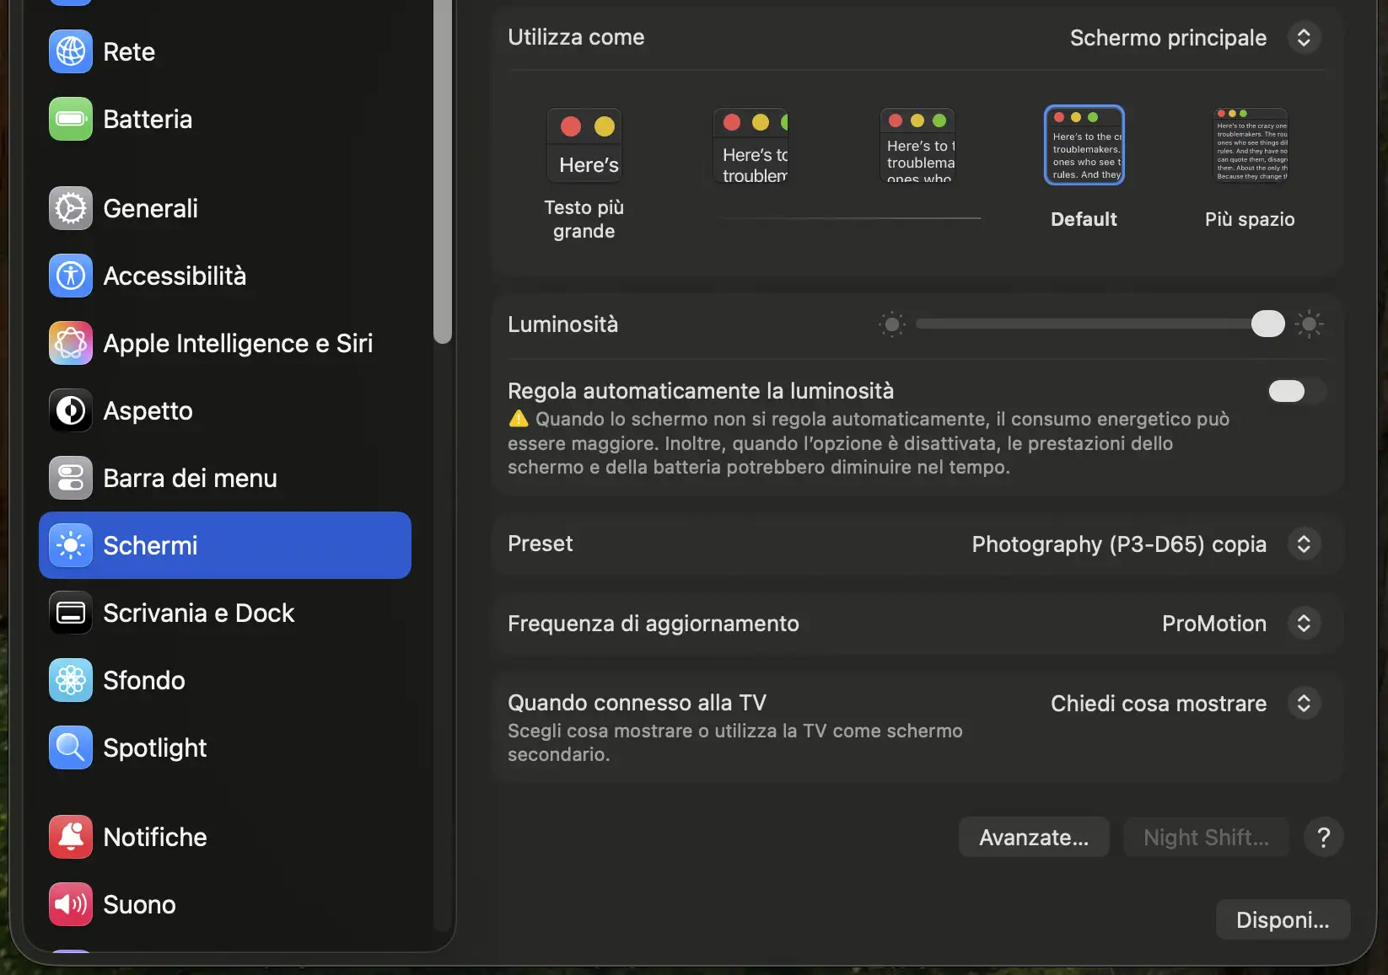This screenshot has height=975, width=1388.
Task: Choose the Più spazio resolution option
Action: pyautogui.click(x=1250, y=146)
